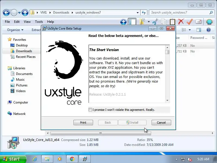This screenshot has height=163, width=217.
Task: Open the Help menu
Action: click(50, 22)
